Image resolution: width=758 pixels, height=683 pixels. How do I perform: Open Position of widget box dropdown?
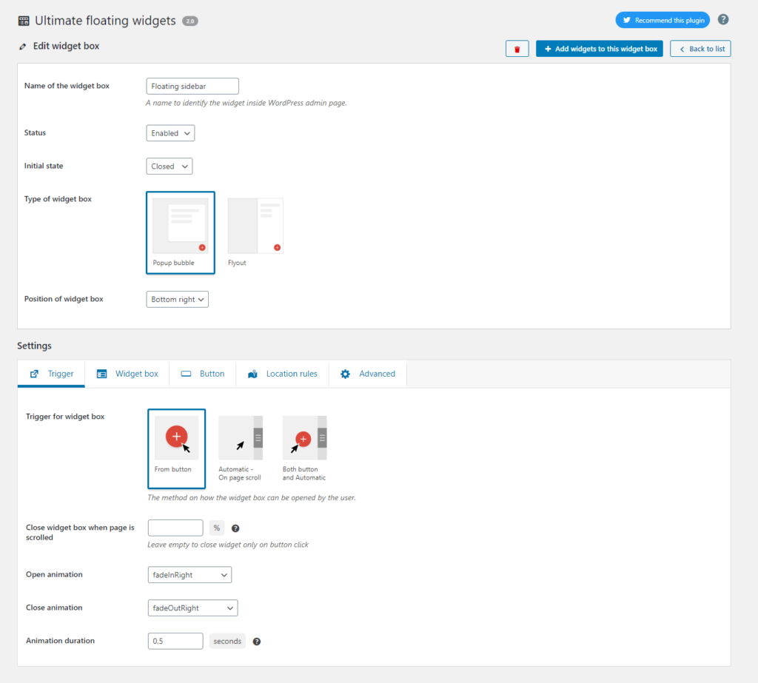[177, 300]
